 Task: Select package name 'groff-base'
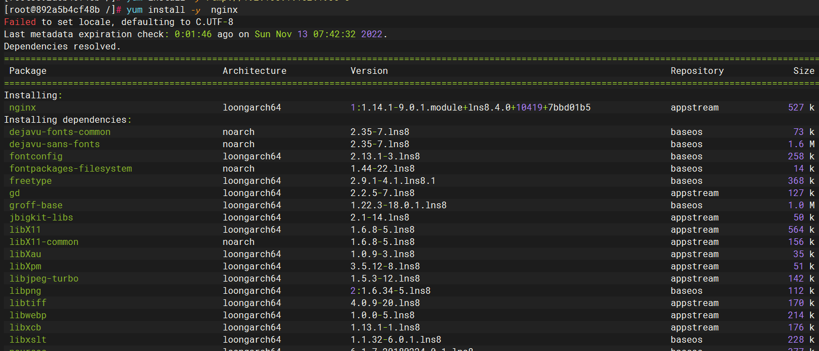point(36,205)
